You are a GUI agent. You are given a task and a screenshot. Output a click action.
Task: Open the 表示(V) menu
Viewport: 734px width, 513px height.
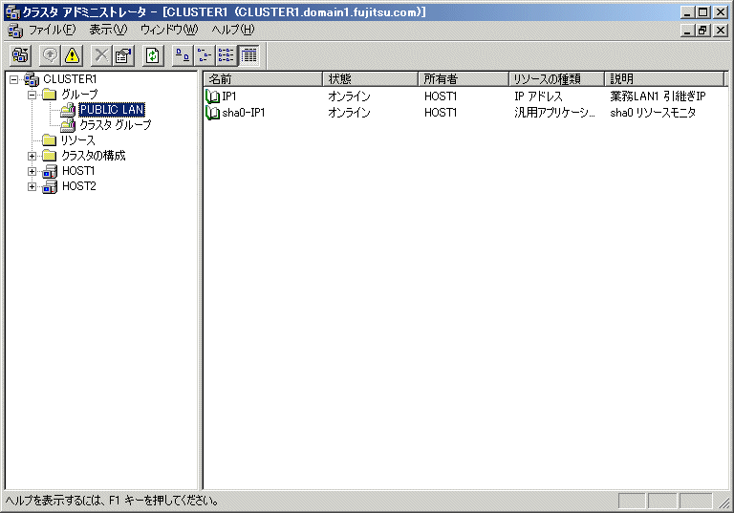pyautogui.click(x=107, y=30)
